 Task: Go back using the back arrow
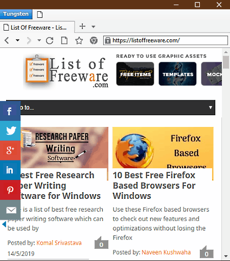tap(7, 40)
